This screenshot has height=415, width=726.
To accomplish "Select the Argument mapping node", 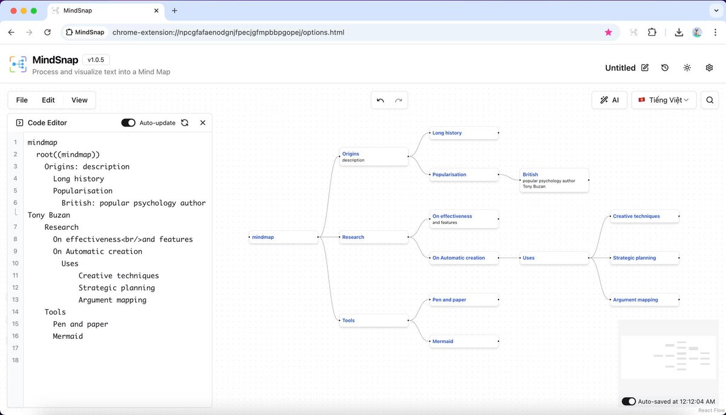I will (x=644, y=299).
